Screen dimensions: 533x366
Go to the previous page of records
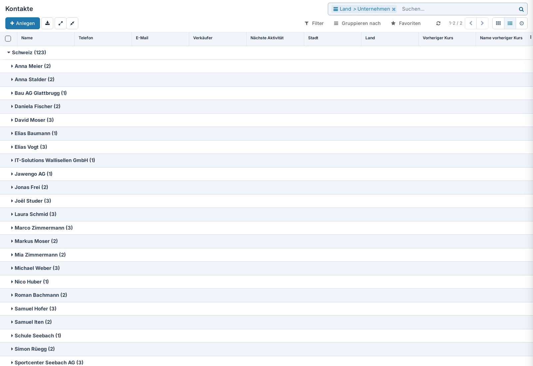click(x=471, y=23)
